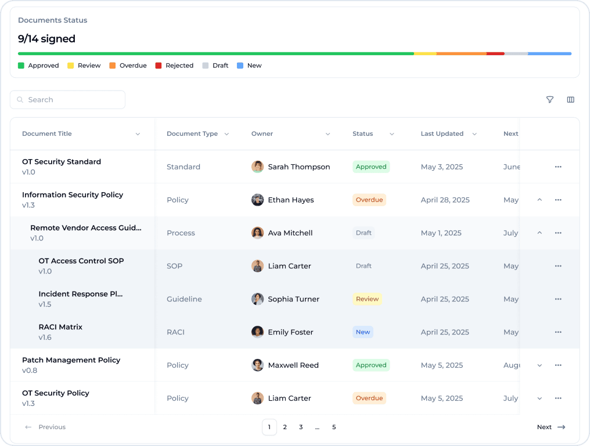Collapse the Remote Vendor Access Guide row
590x446 pixels.
539,233
